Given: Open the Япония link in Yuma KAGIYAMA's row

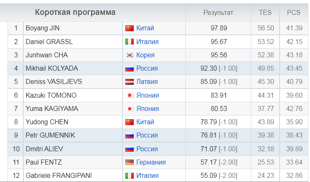Looking at the screenshot, I should click(x=147, y=108).
